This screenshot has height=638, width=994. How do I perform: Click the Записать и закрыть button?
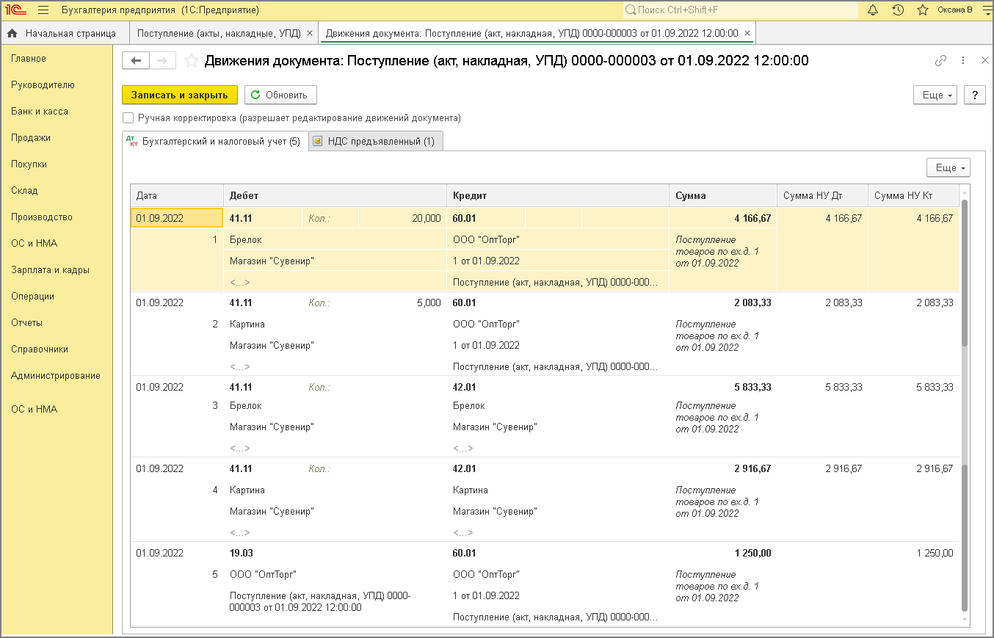(180, 95)
